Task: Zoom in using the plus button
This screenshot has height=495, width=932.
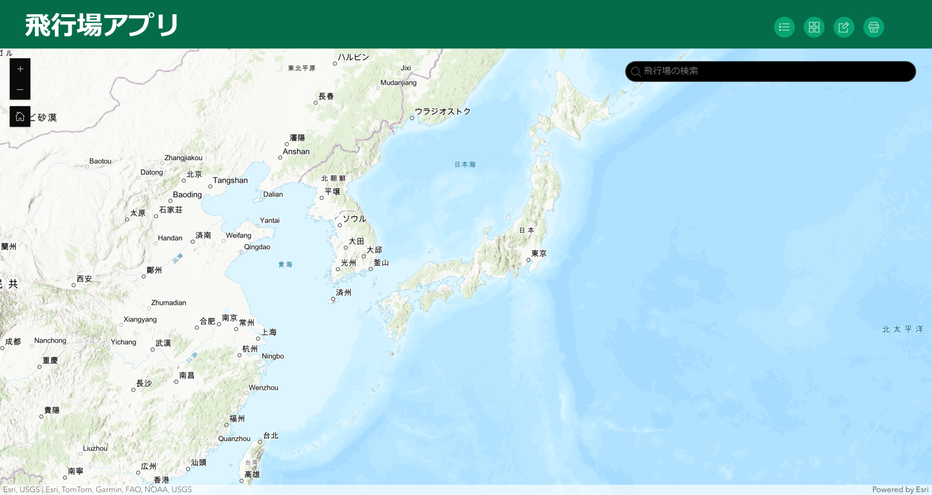Action: (x=20, y=68)
